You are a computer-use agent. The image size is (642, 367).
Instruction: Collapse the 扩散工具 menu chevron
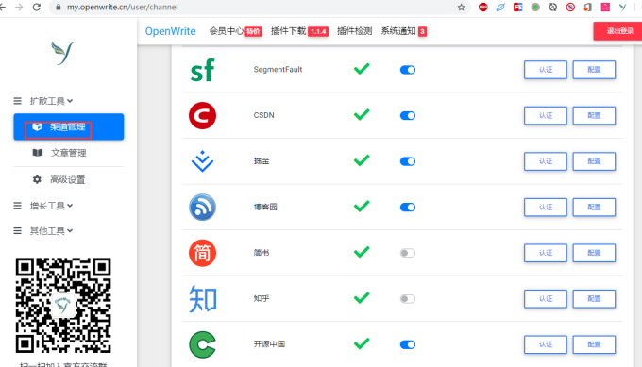click(70, 101)
